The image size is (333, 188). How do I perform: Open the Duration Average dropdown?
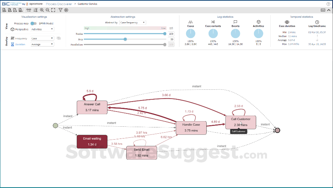pos(42,44)
